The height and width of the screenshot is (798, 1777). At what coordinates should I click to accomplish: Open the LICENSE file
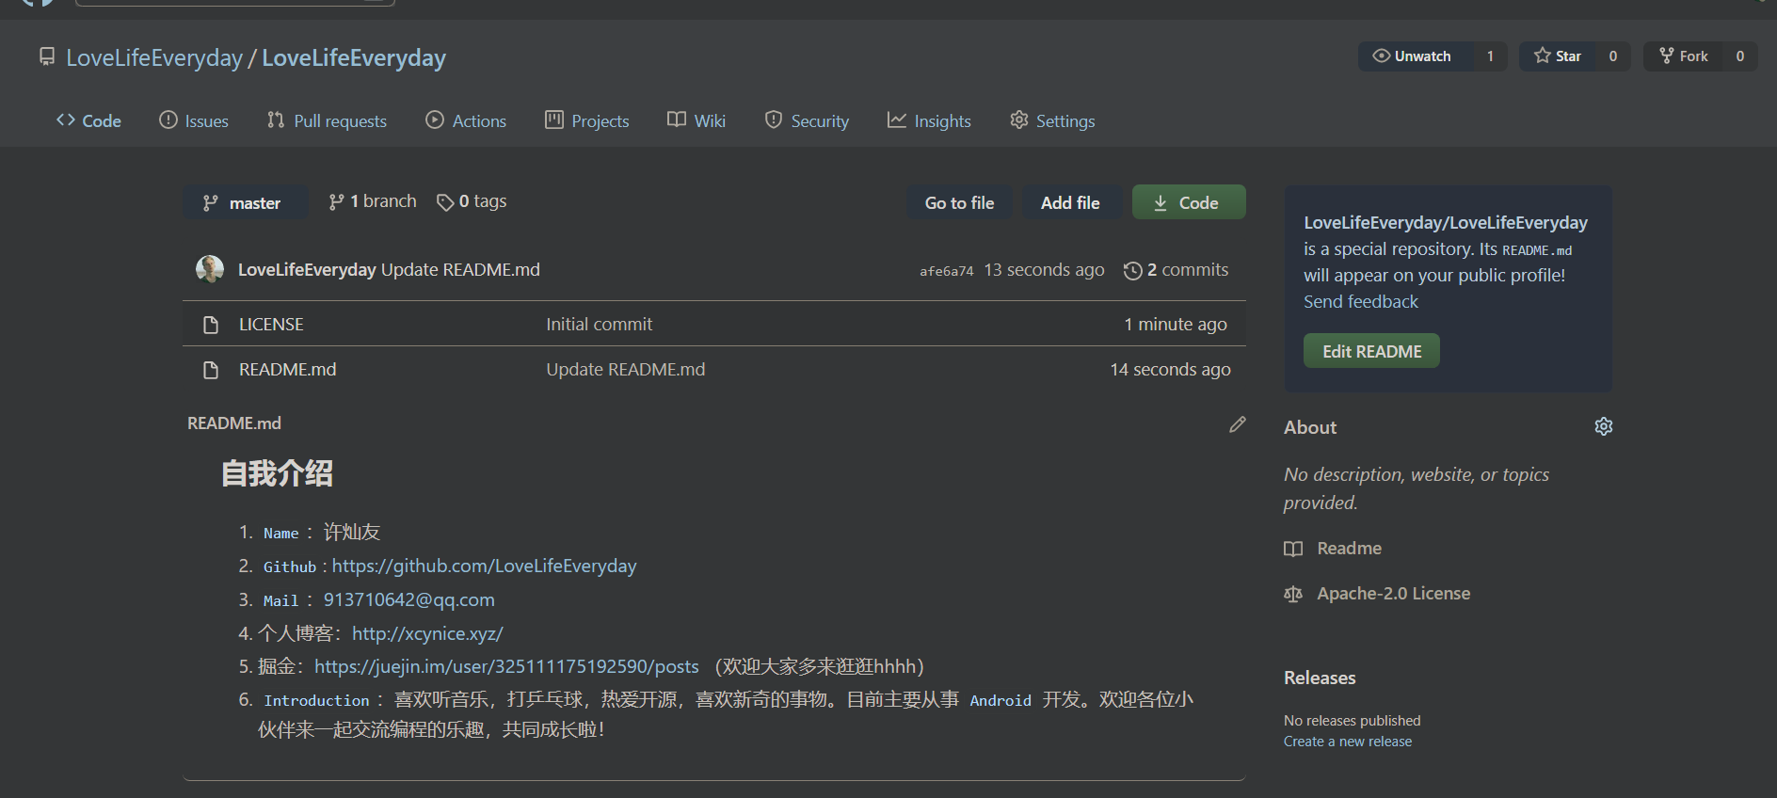[x=271, y=325]
